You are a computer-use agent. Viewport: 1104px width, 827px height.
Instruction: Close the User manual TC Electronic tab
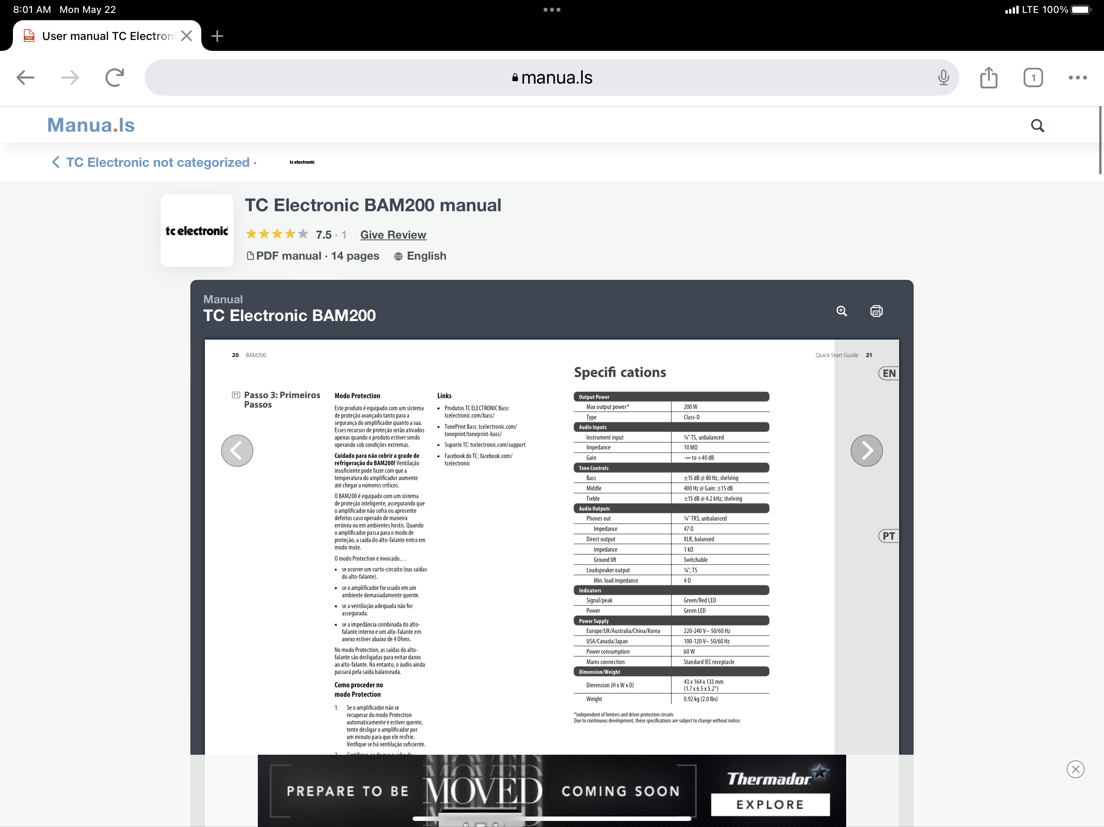(187, 36)
